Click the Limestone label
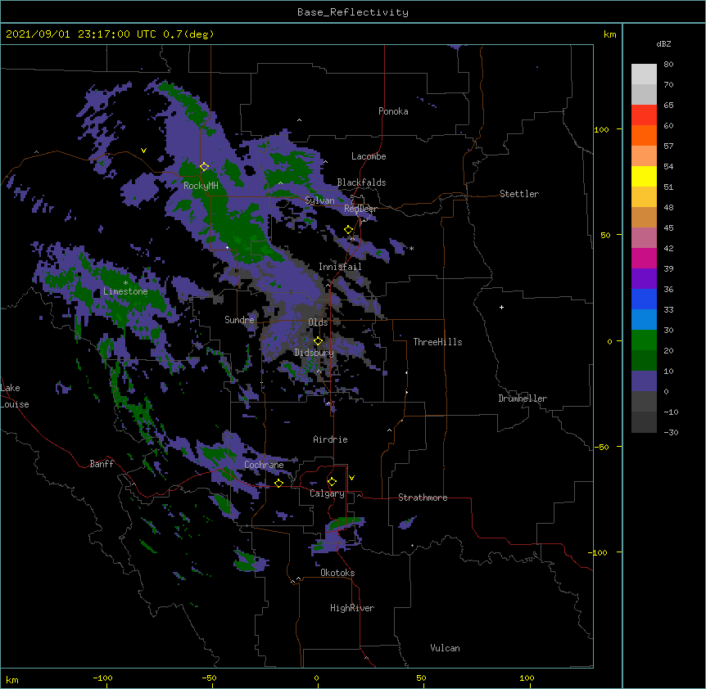The width and height of the screenshot is (706, 689). tap(125, 291)
